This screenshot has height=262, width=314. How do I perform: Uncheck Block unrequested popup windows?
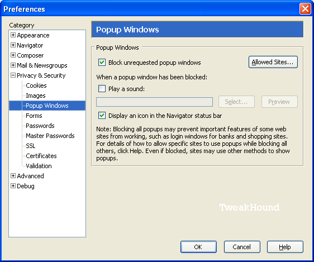click(x=102, y=63)
